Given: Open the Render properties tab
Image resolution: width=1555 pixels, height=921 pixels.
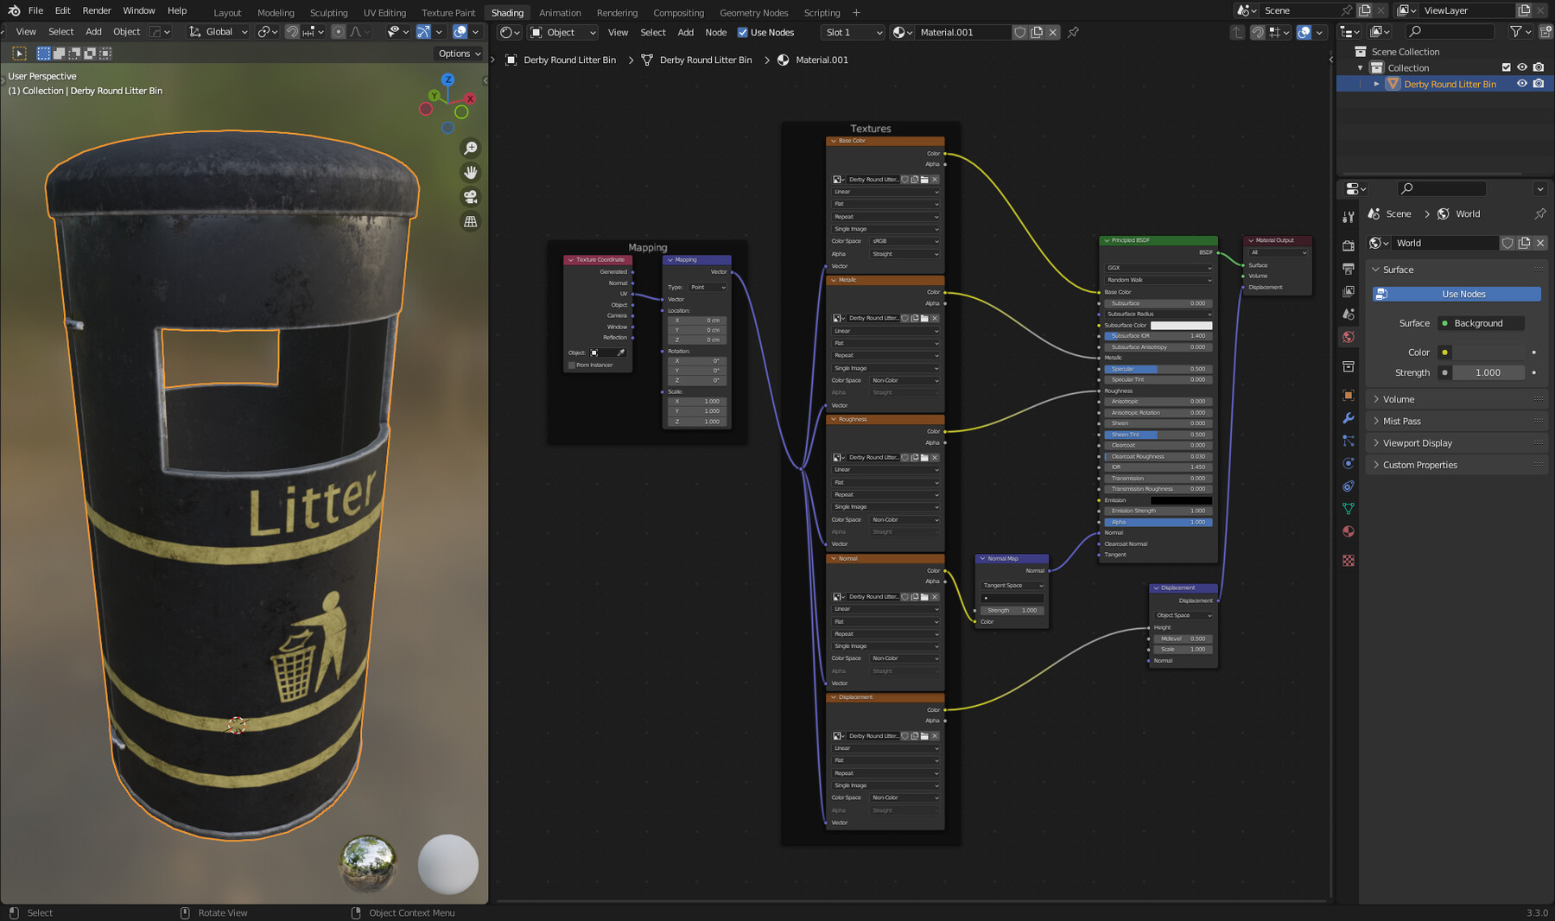Looking at the screenshot, I should [1349, 245].
